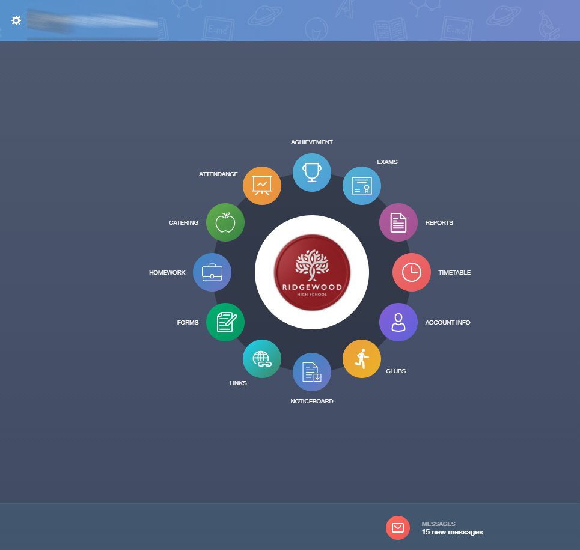The height and width of the screenshot is (550, 580).
Task: Click the 15 new messages link
Action: [451, 531]
